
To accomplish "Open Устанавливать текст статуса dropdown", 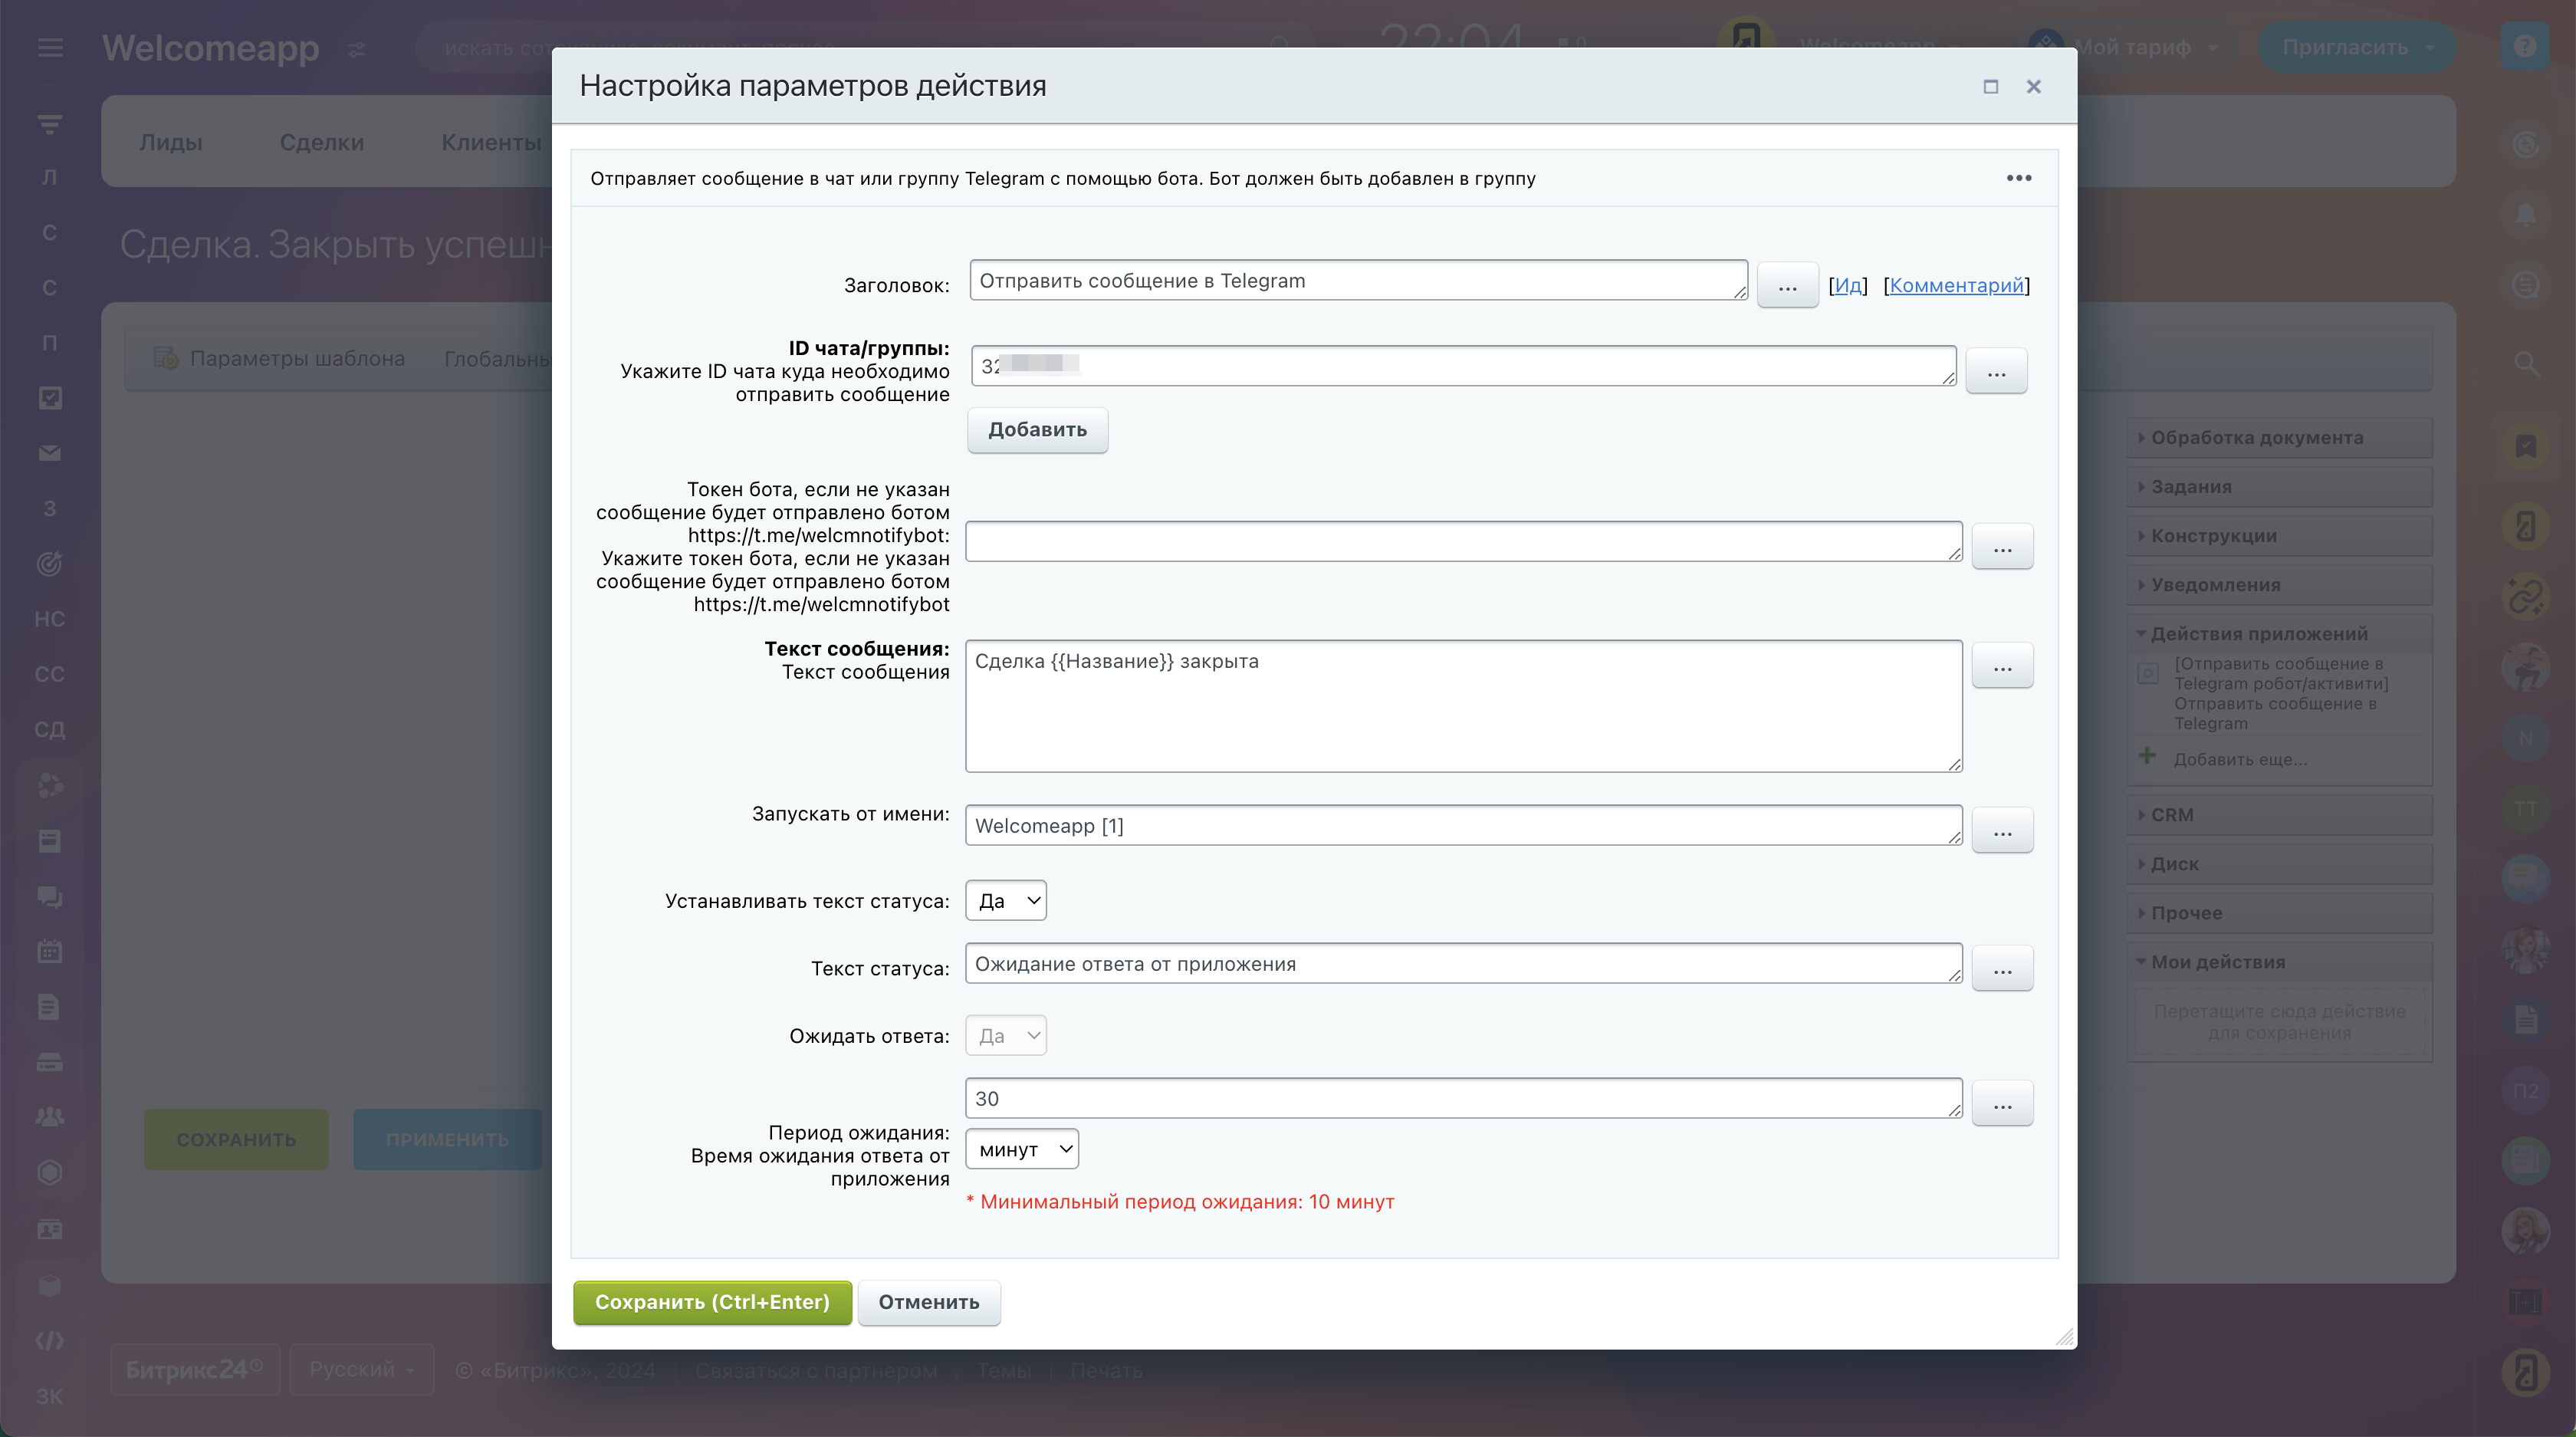I will pyautogui.click(x=1006, y=901).
